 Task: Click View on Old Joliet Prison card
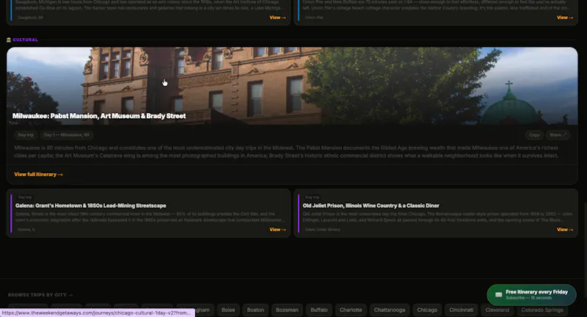tap(565, 230)
